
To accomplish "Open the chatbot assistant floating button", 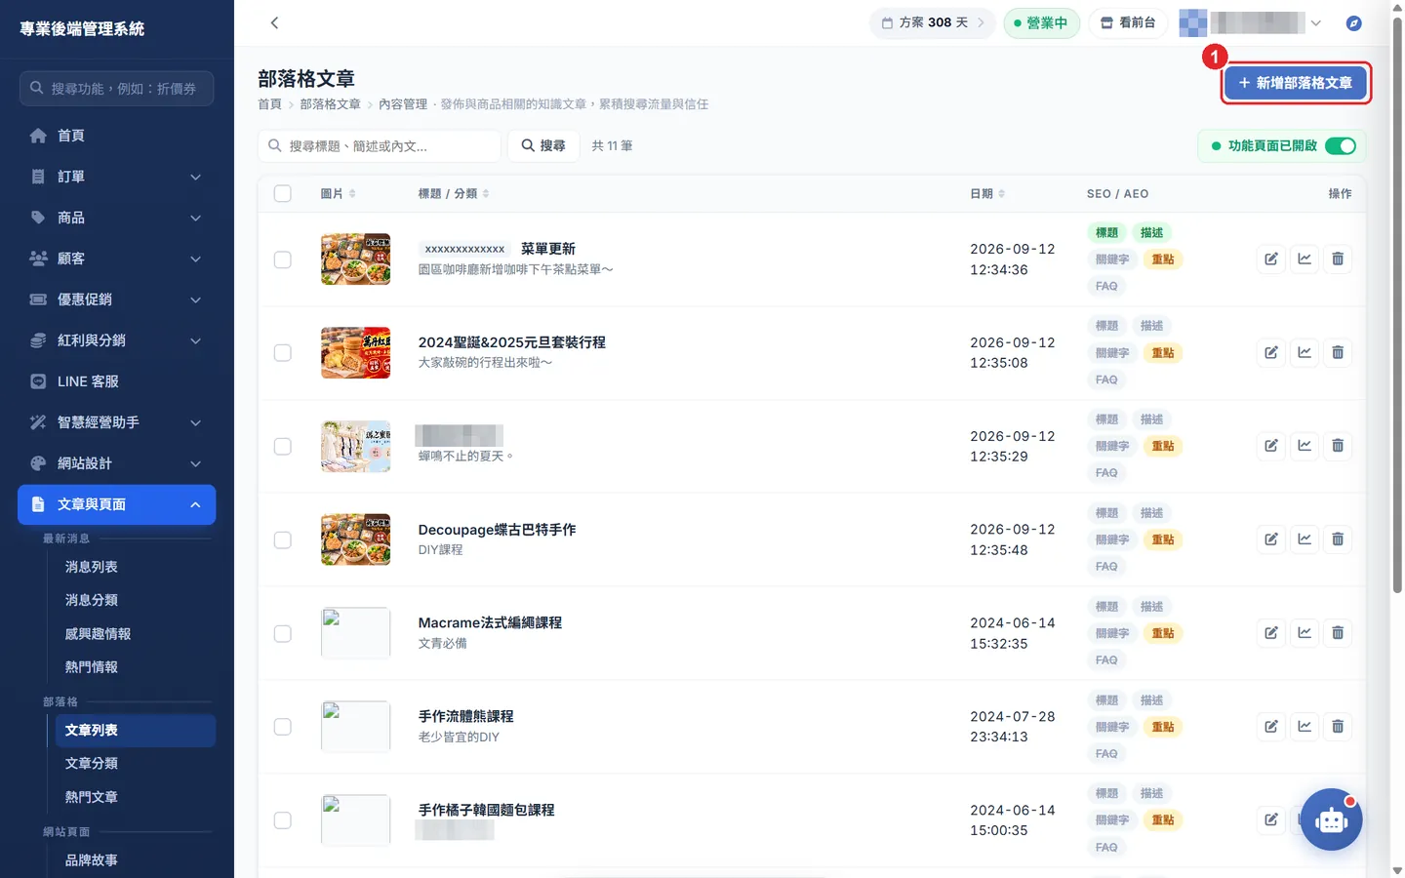I will point(1331,819).
